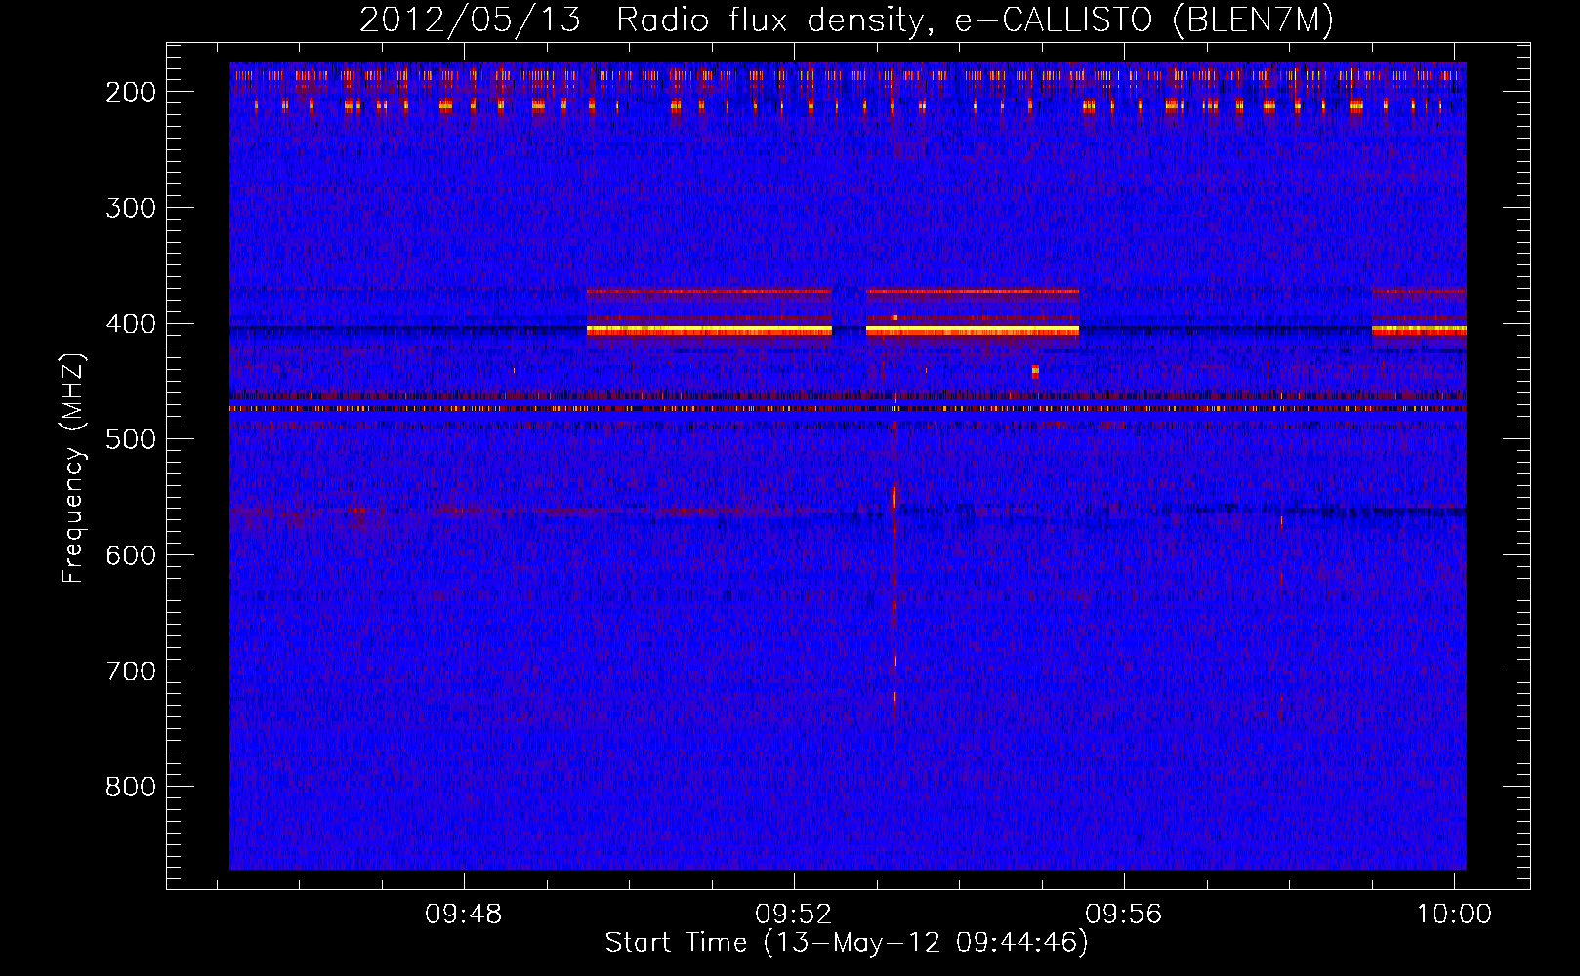Click the 700 frequency tick label
This screenshot has width=1580, height=976.
tap(131, 671)
